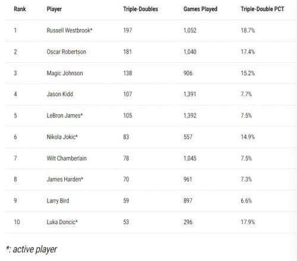The width and height of the screenshot is (297, 261).
Task: Select the Player column header
Action: pyautogui.click(x=54, y=9)
